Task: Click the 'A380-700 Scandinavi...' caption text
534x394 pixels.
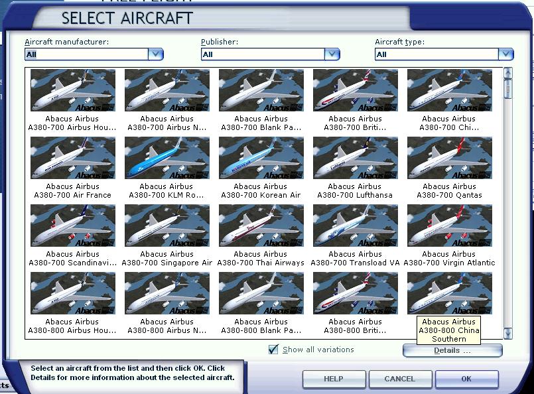Action: pos(72,263)
